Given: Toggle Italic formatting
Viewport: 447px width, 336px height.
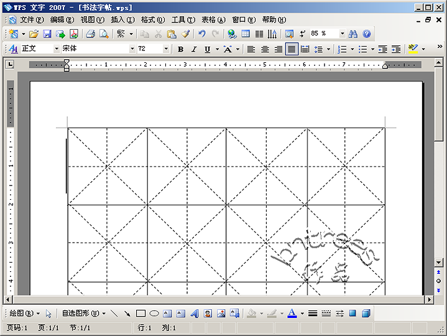Looking at the screenshot, I should click(x=194, y=49).
